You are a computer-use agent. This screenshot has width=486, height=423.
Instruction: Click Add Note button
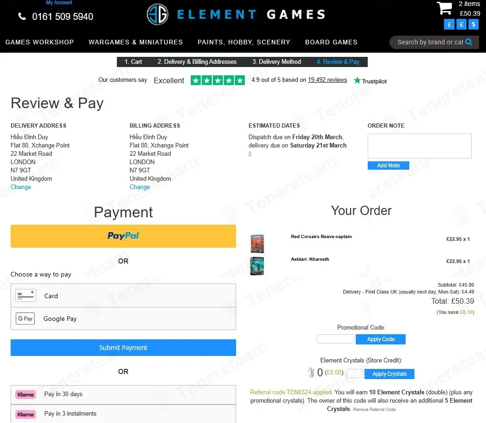(x=388, y=166)
